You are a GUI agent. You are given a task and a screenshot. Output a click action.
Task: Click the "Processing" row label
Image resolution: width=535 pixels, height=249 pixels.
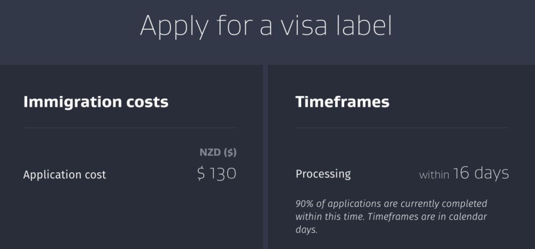323,174
